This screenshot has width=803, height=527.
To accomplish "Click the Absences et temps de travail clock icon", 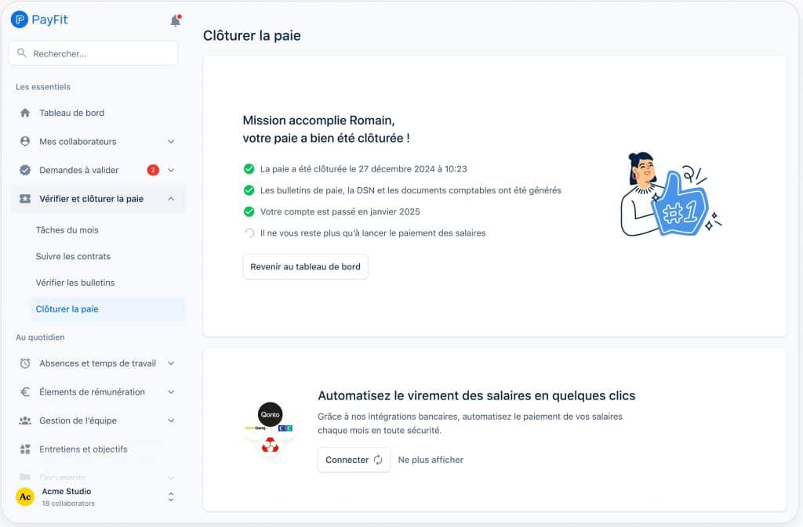I will [x=24, y=363].
